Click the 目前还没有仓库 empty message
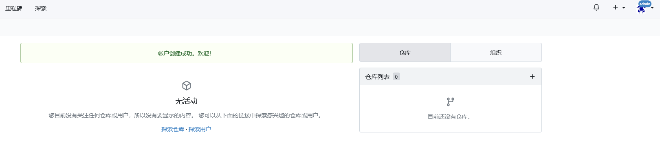Screen dimensions: 660x163 pyautogui.click(x=449, y=117)
